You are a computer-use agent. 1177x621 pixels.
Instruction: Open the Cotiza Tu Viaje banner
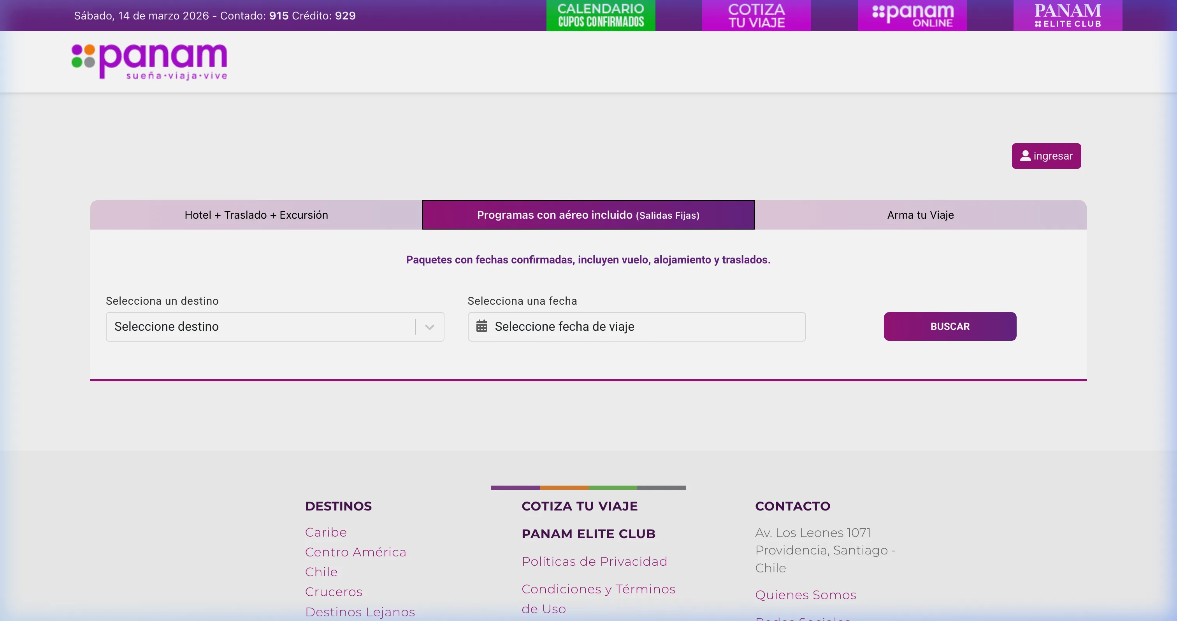click(x=756, y=16)
